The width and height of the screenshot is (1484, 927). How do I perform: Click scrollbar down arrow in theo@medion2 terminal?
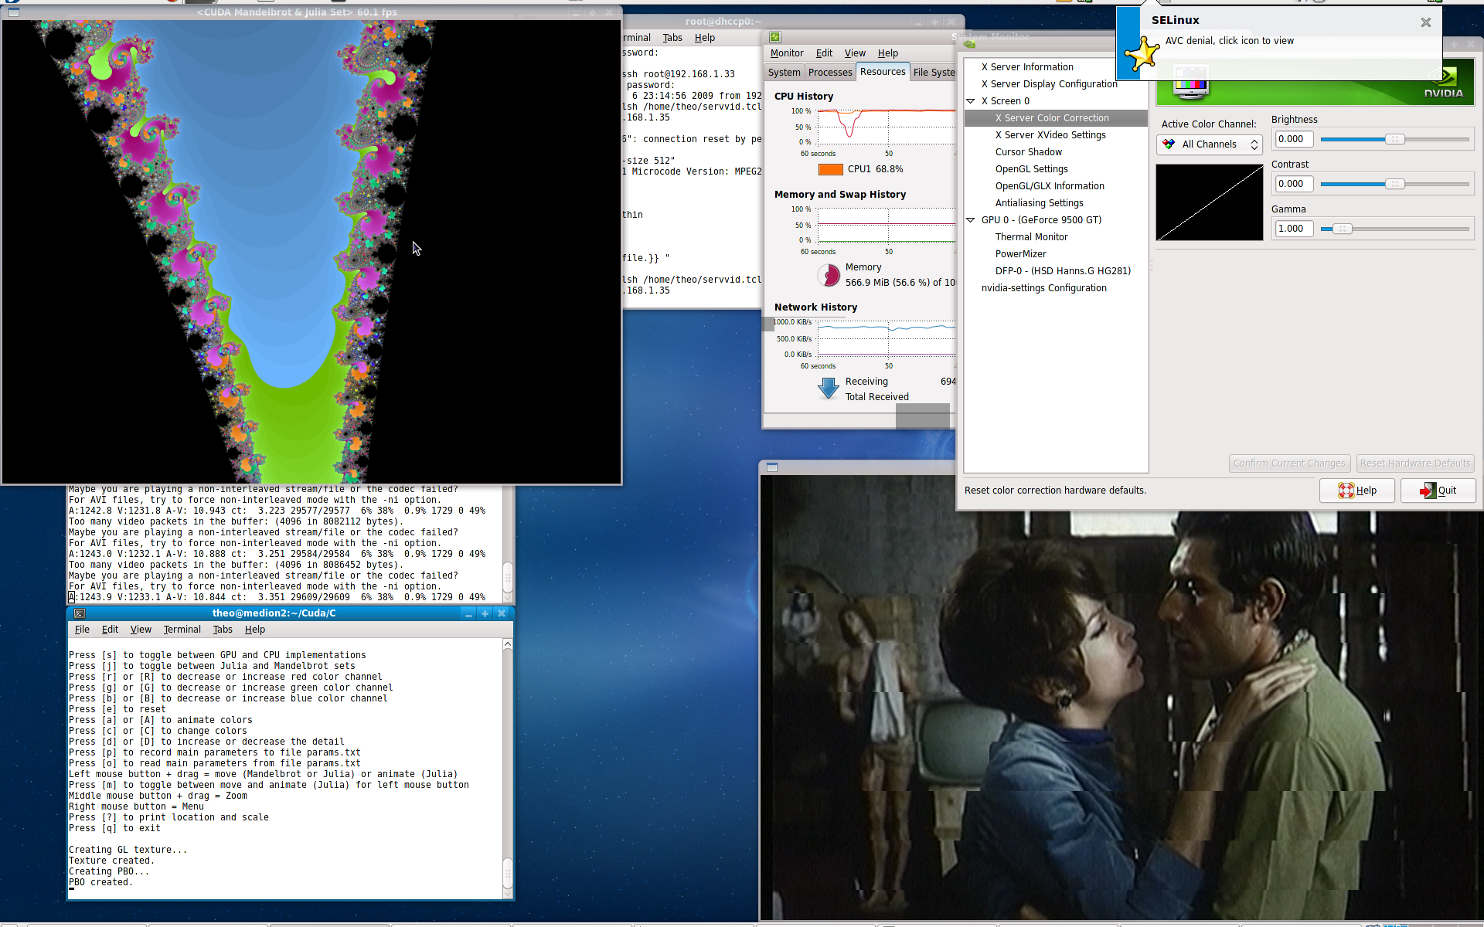point(508,893)
